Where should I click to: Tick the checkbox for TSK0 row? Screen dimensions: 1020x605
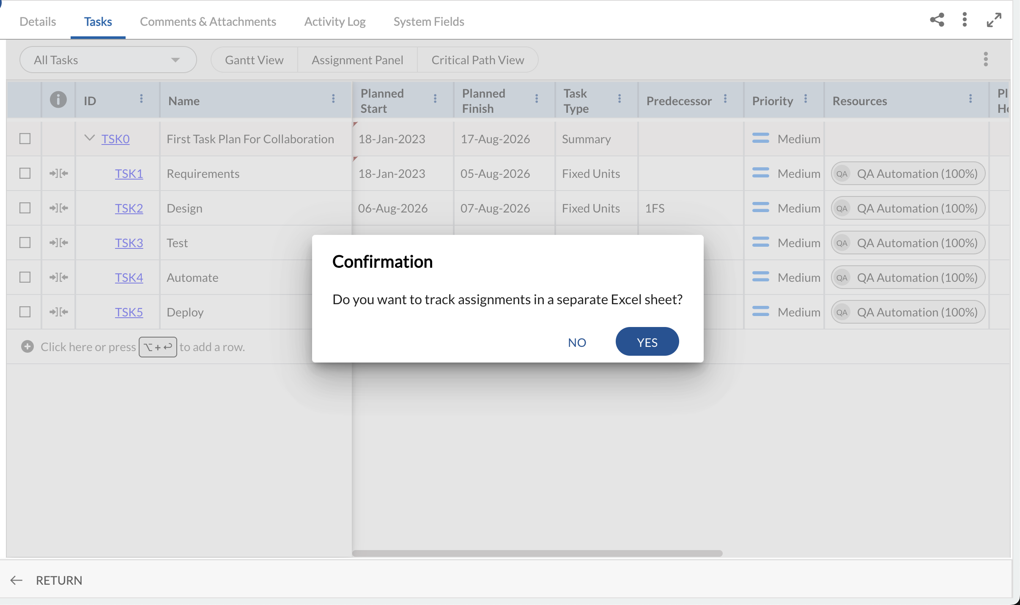(x=25, y=139)
